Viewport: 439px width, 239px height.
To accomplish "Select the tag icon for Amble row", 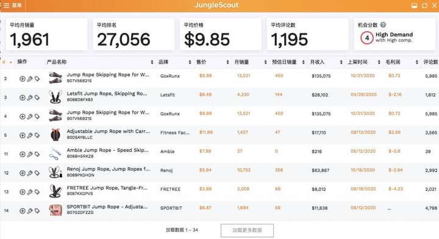I will [x=37, y=154].
